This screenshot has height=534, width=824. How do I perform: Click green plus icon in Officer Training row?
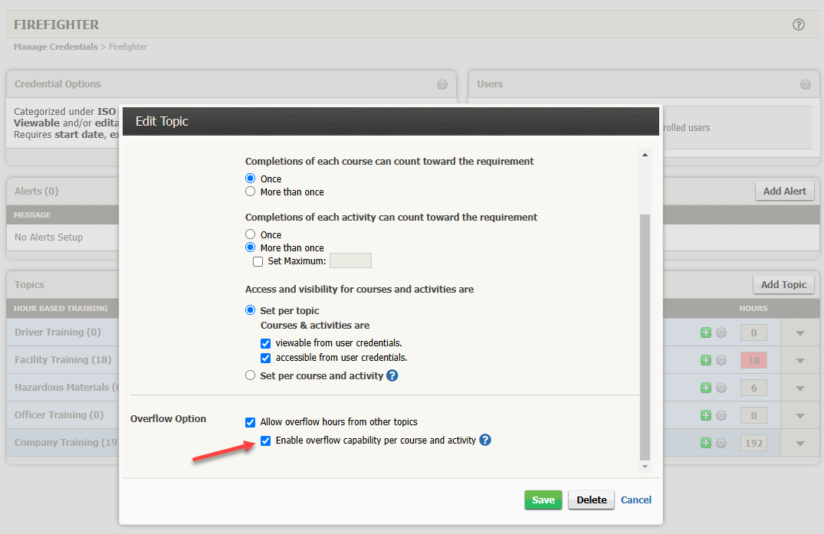(706, 415)
